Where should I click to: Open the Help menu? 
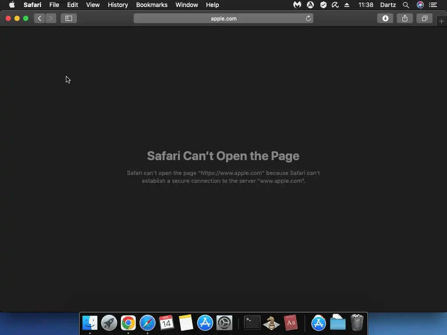point(213,5)
